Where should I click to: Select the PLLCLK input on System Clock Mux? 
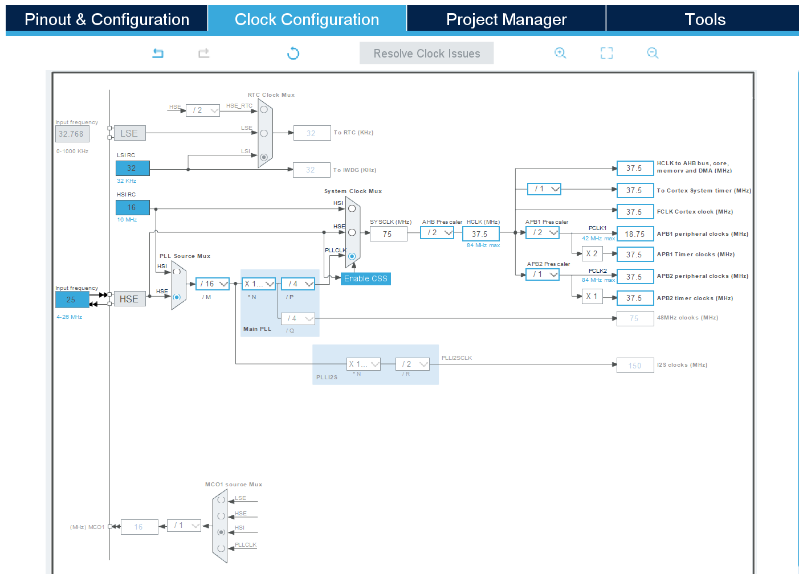[352, 256]
